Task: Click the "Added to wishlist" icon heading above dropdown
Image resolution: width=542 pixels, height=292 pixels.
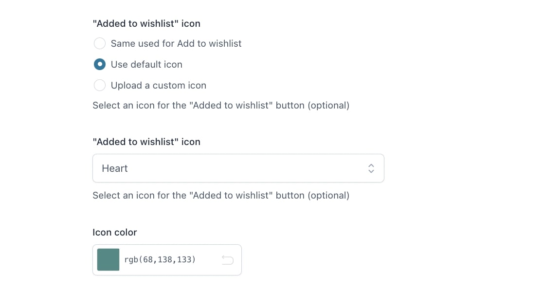Action: (x=146, y=142)
